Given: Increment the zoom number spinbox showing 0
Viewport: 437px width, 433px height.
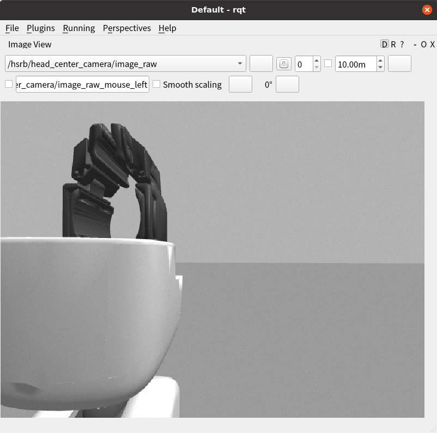Looking at the screenshot, I should pyautogui.click(x=317, y=60).
